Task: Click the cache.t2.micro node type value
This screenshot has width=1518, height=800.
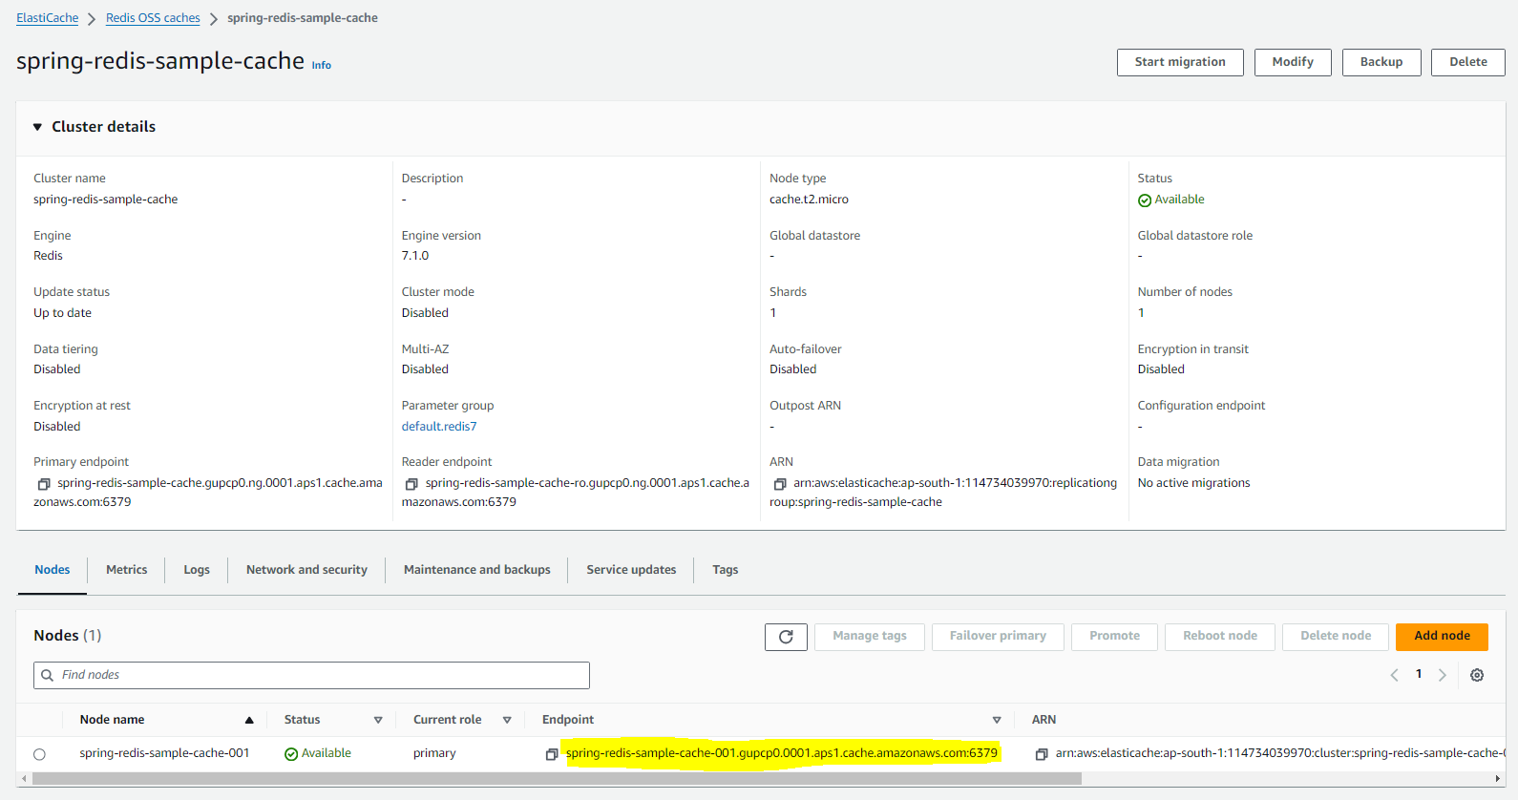Action: (809, 200)
